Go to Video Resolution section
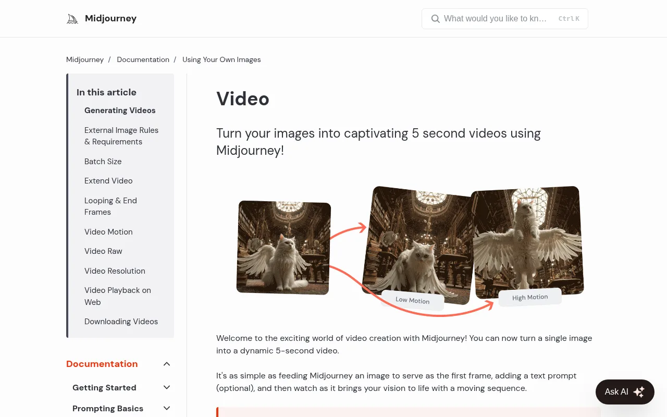 (x=115, y=271)
